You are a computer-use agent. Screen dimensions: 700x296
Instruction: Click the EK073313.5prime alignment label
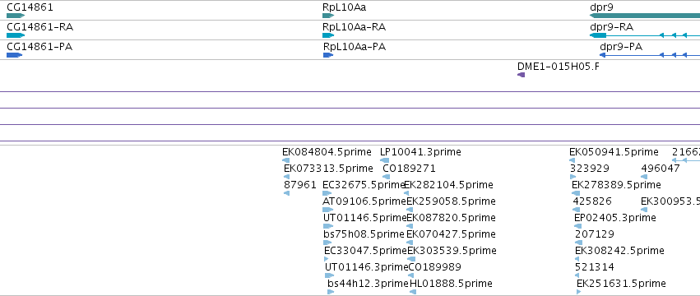pyautogui.click(x=328, y=169)
